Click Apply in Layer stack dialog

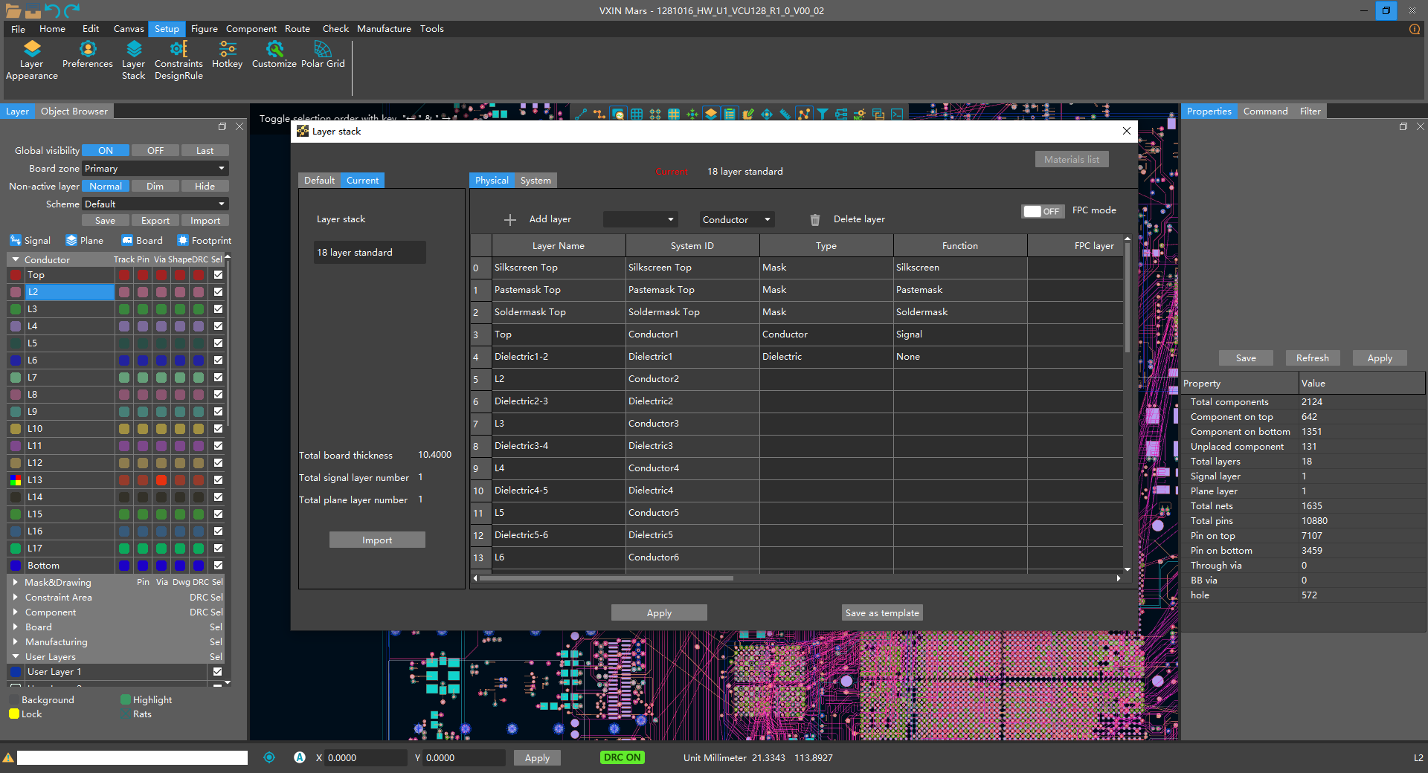(x=659, y=613)
